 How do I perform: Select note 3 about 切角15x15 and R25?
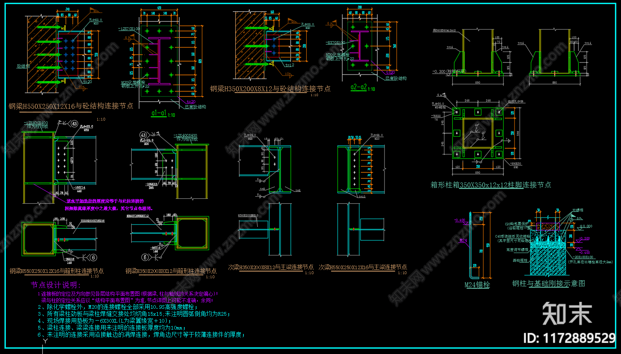click(134, 314)
